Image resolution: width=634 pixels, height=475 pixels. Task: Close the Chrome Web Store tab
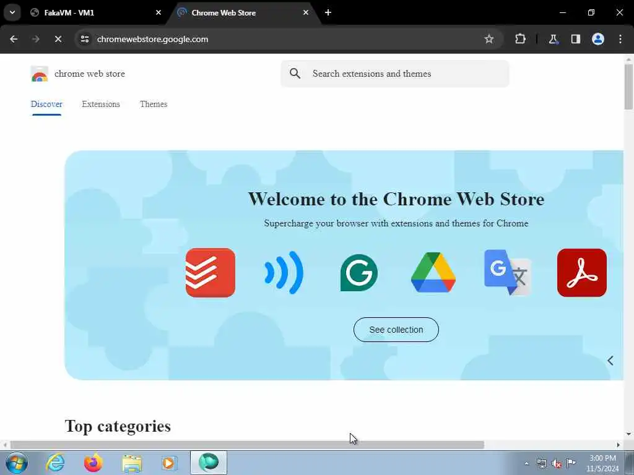point(306,12)
